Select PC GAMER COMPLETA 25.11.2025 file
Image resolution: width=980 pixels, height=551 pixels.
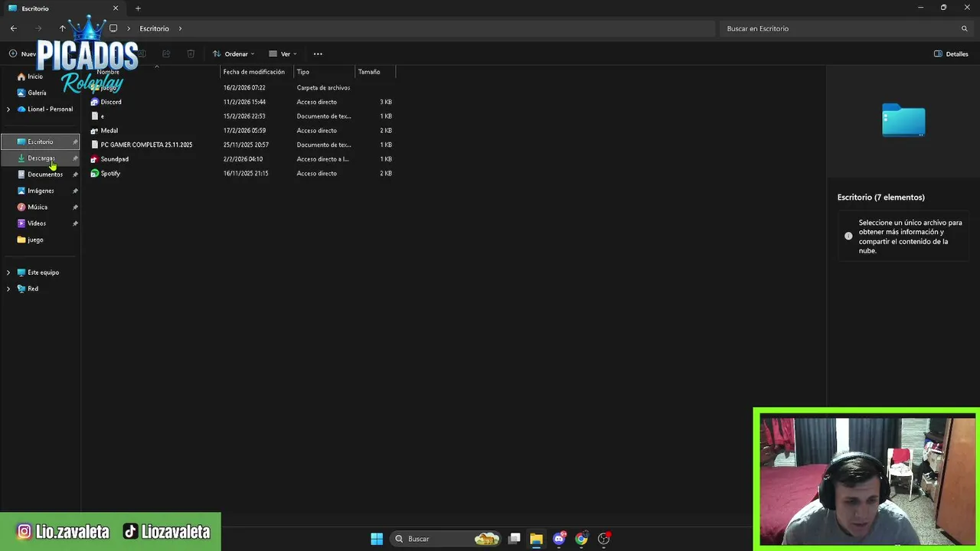coord(146,145)
